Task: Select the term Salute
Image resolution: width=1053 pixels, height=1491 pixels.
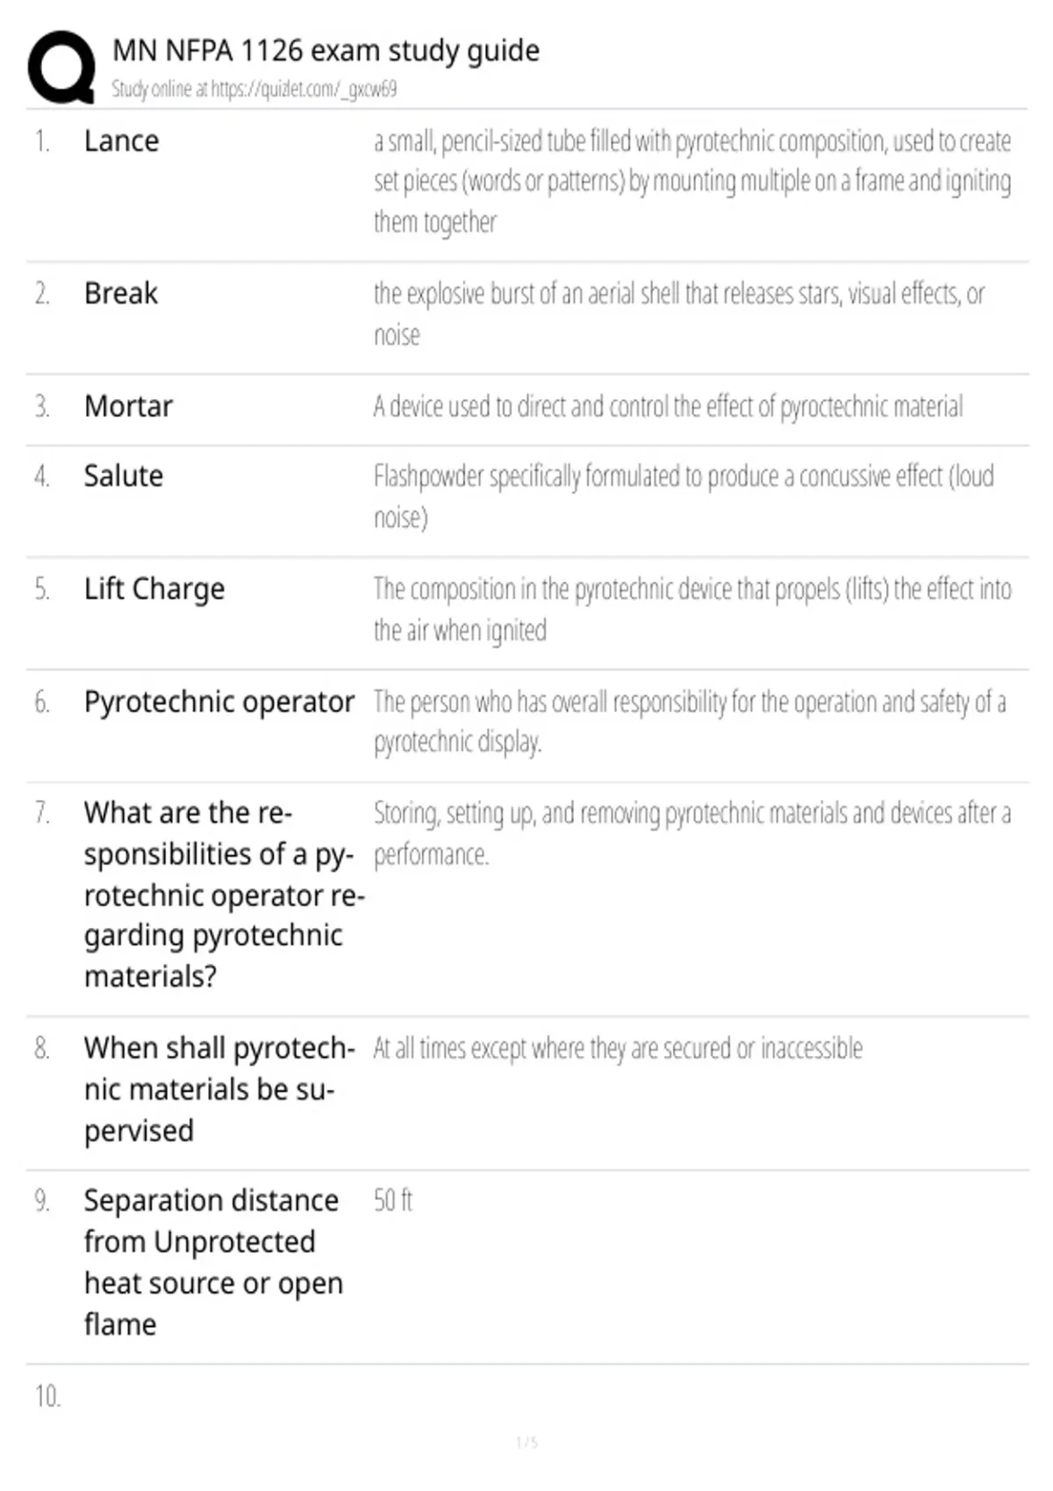Action: click(x=124, y=476)
